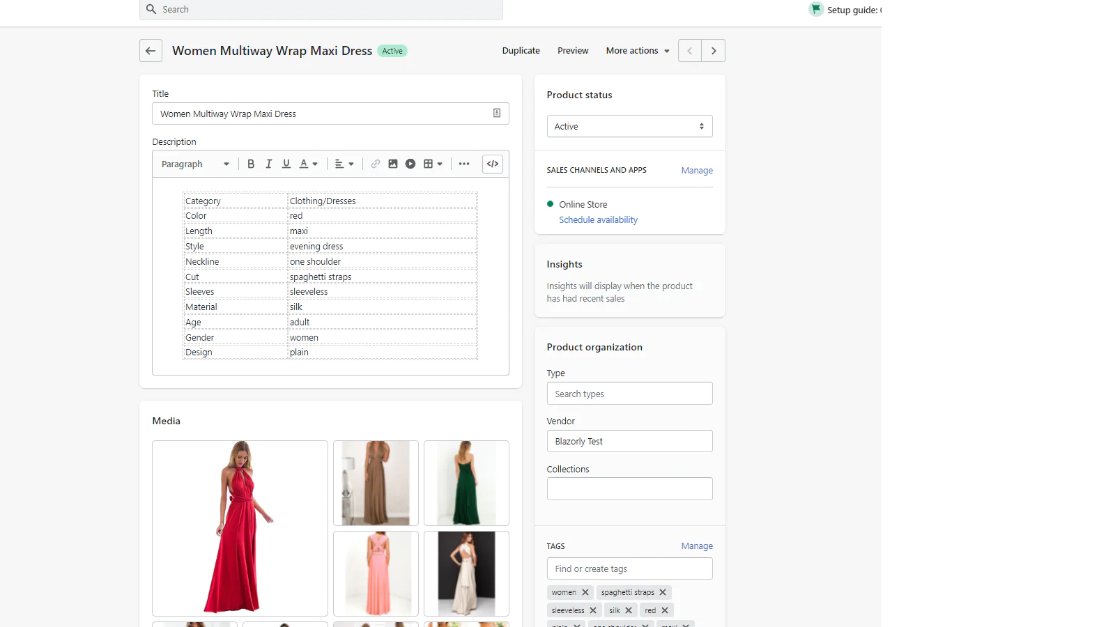Open the Product status dropdown

(630, 126)
